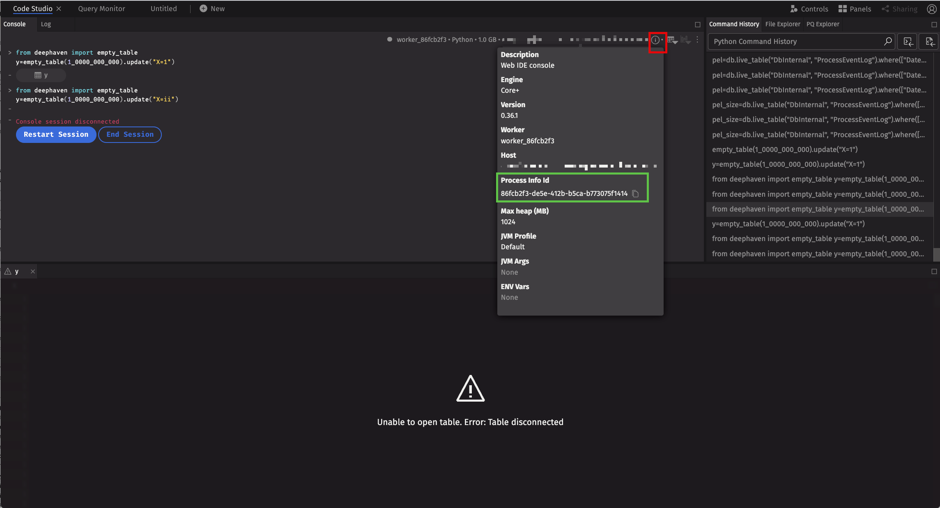940x508 pixels.
Task: Open console overflow menu (three dots)
Action: click(x=697, y=40)
